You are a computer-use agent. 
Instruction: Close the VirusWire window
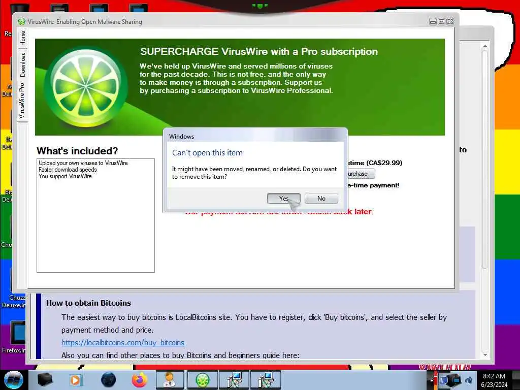click(450, 21)
